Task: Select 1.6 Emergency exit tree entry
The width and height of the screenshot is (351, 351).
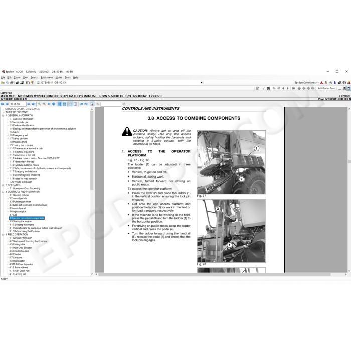Action: (x=19, y=135)
